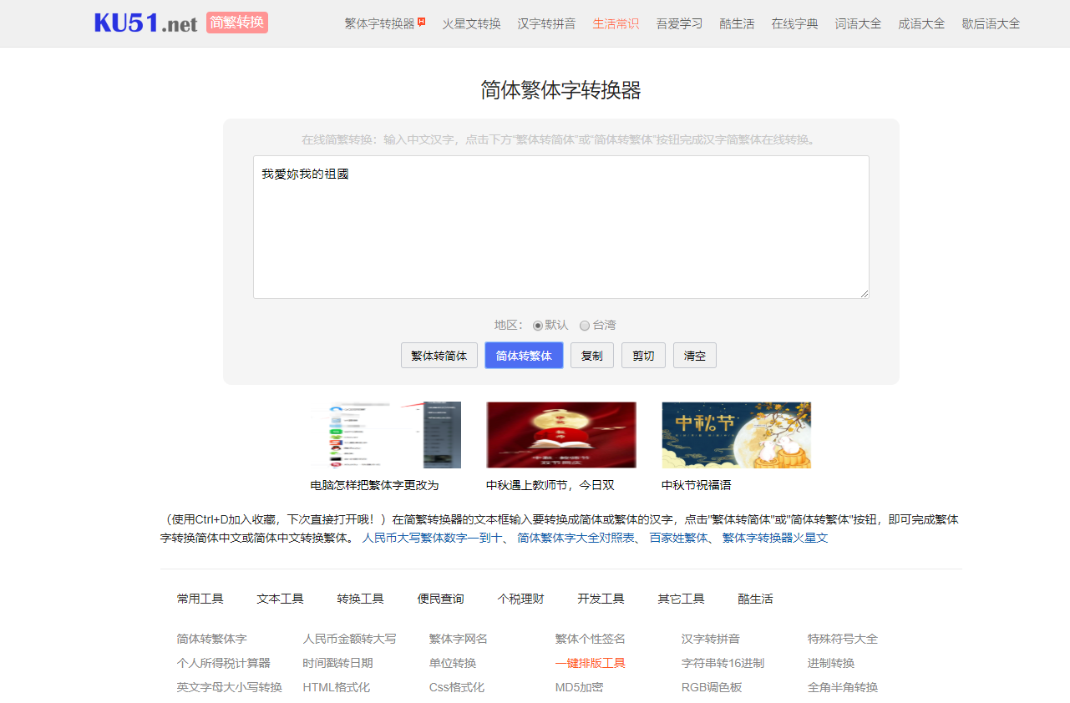Click the 复制 button
The width and height of the screenshot is (1070, 703).
click(x=592, y=355)
